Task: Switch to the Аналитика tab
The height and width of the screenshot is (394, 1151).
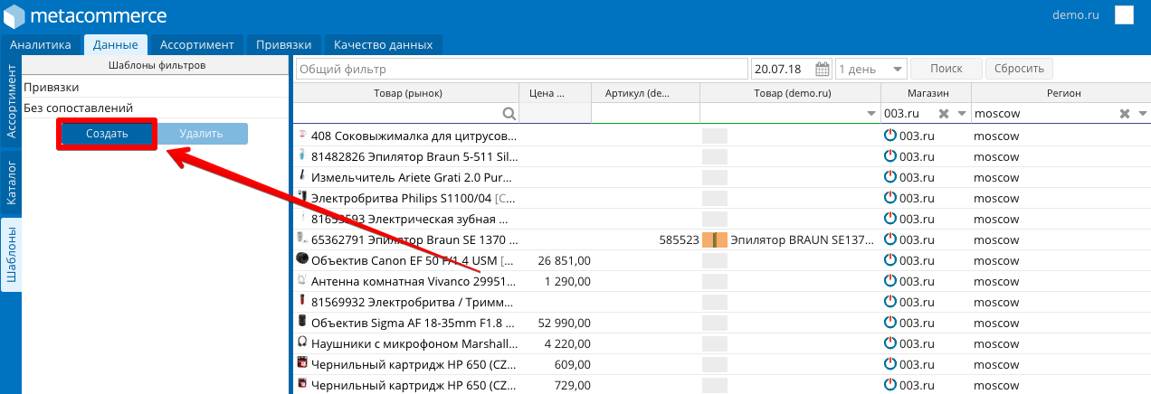Action: pyautogui.click(x=41, y=44)
